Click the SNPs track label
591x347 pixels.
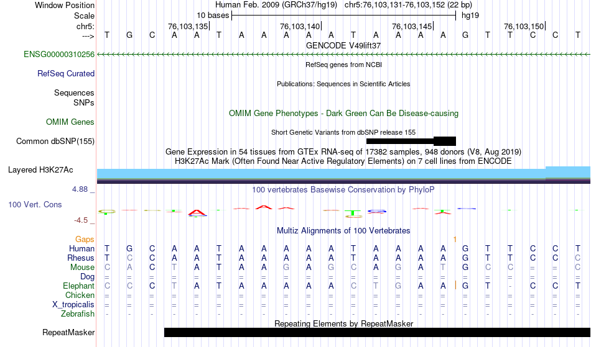pos(84,102)
